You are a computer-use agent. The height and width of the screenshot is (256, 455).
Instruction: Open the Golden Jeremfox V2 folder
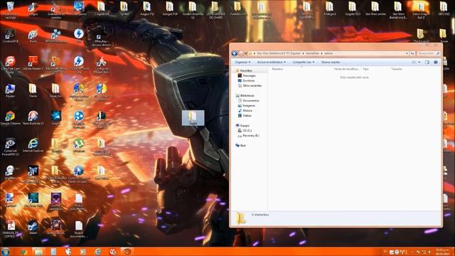pos(193,9)
